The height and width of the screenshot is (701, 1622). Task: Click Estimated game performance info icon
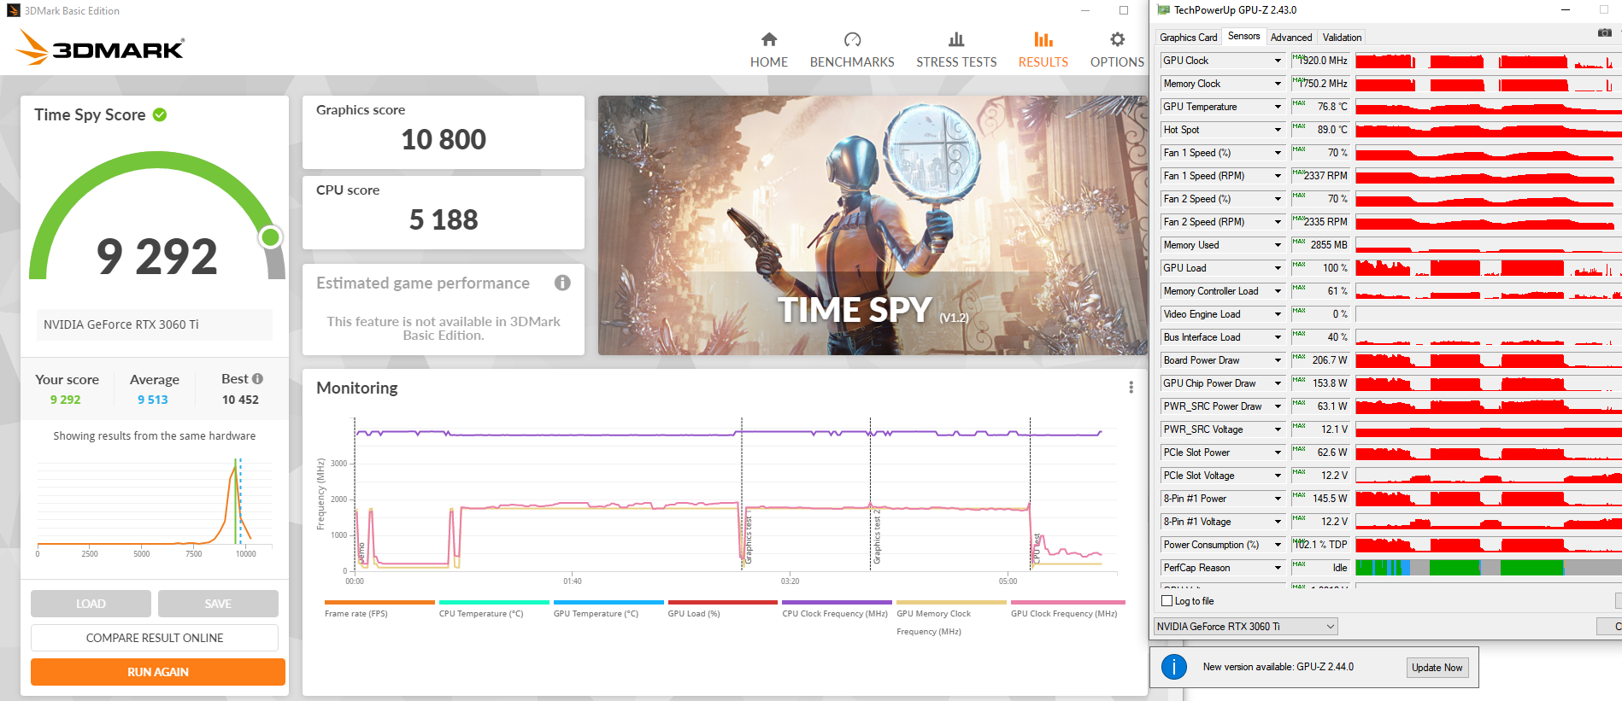tap(562, 283)
